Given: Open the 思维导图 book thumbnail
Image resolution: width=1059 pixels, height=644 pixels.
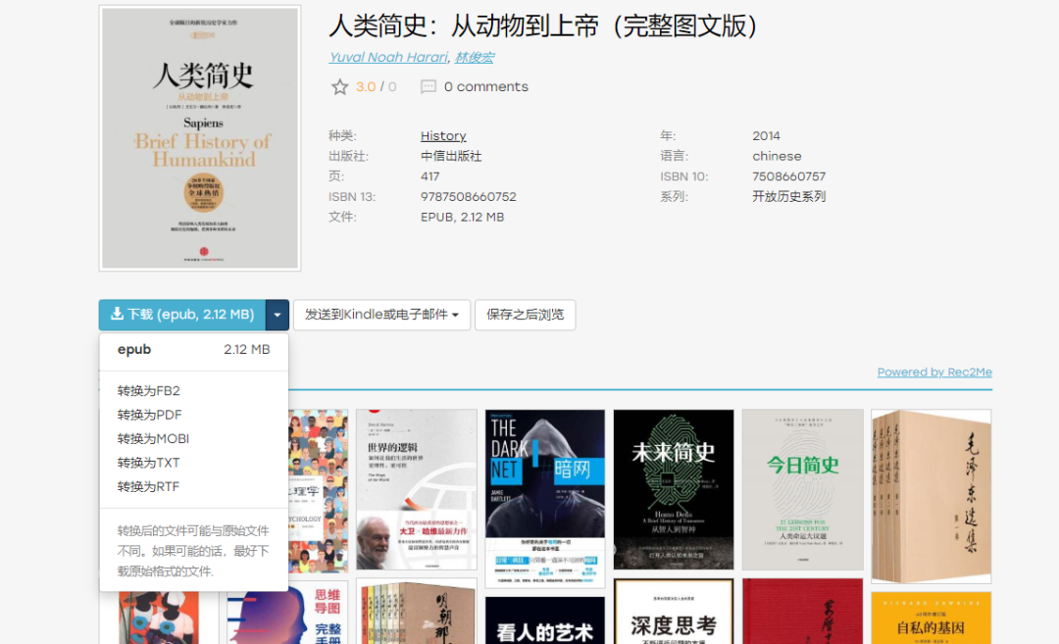Looking at the screenshot, I should [288, 615].
